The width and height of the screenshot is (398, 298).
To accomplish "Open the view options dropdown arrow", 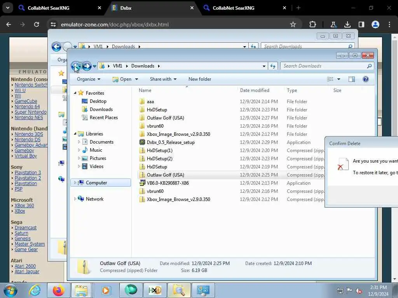I will pos(339,79).
